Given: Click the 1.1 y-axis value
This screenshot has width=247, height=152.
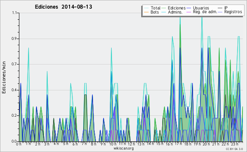Looking at the screenshot, I should point(14,13).
